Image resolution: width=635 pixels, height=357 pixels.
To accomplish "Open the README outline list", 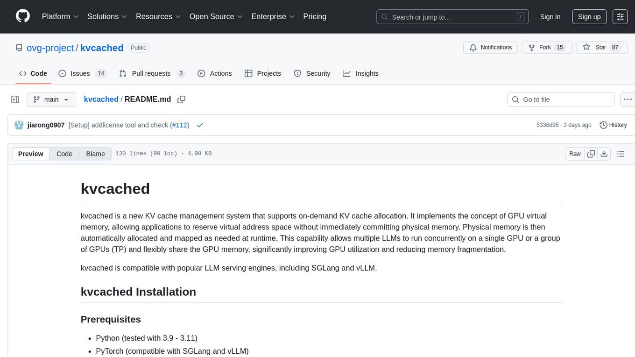I will pyautogui.click(x=621, y=154).
